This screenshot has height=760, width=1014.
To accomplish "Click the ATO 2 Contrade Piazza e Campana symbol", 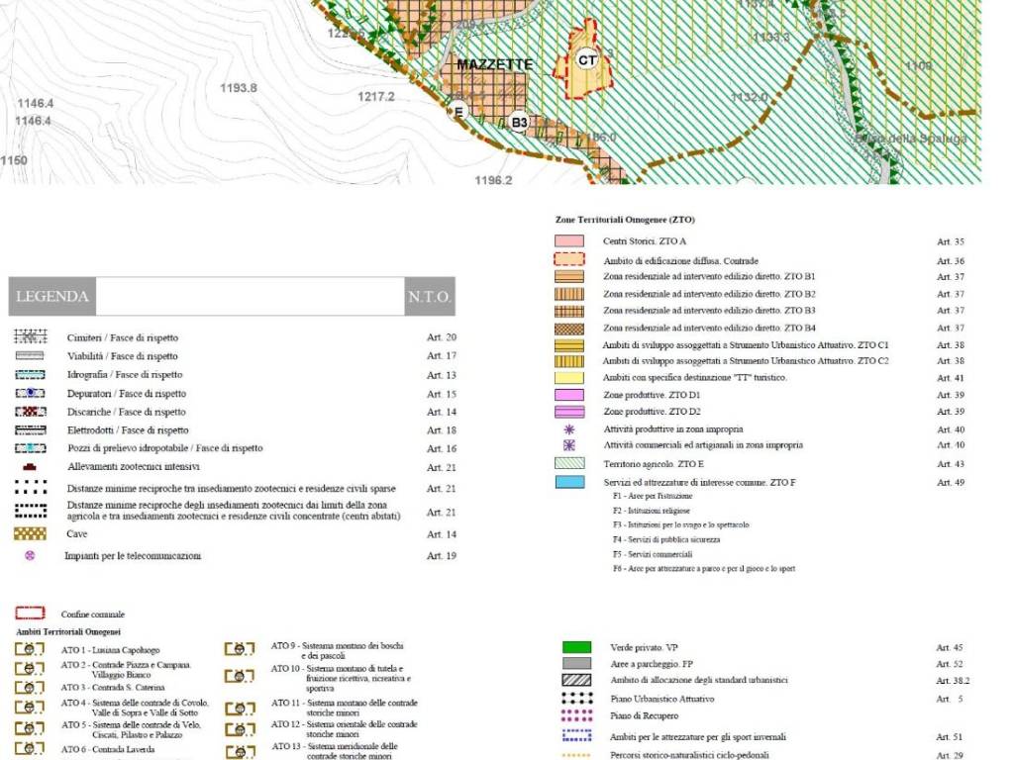I will [30, 668].
